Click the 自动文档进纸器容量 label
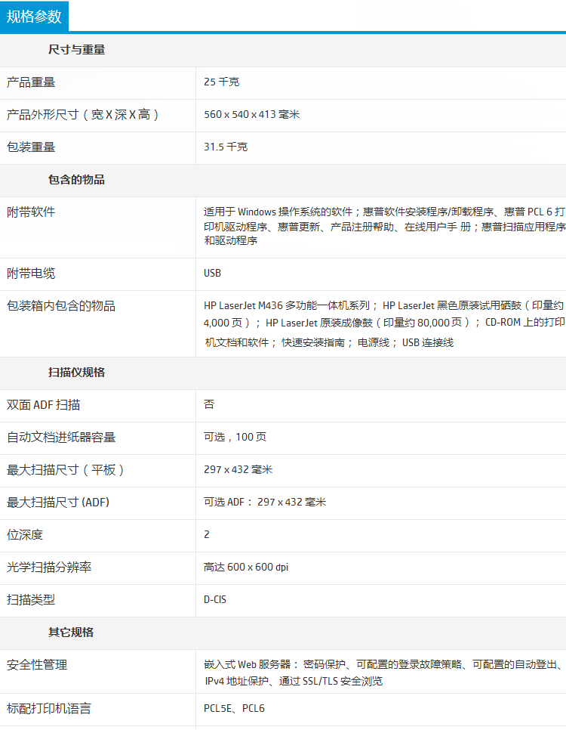566x730 pixels. click(x=61, y=438)
